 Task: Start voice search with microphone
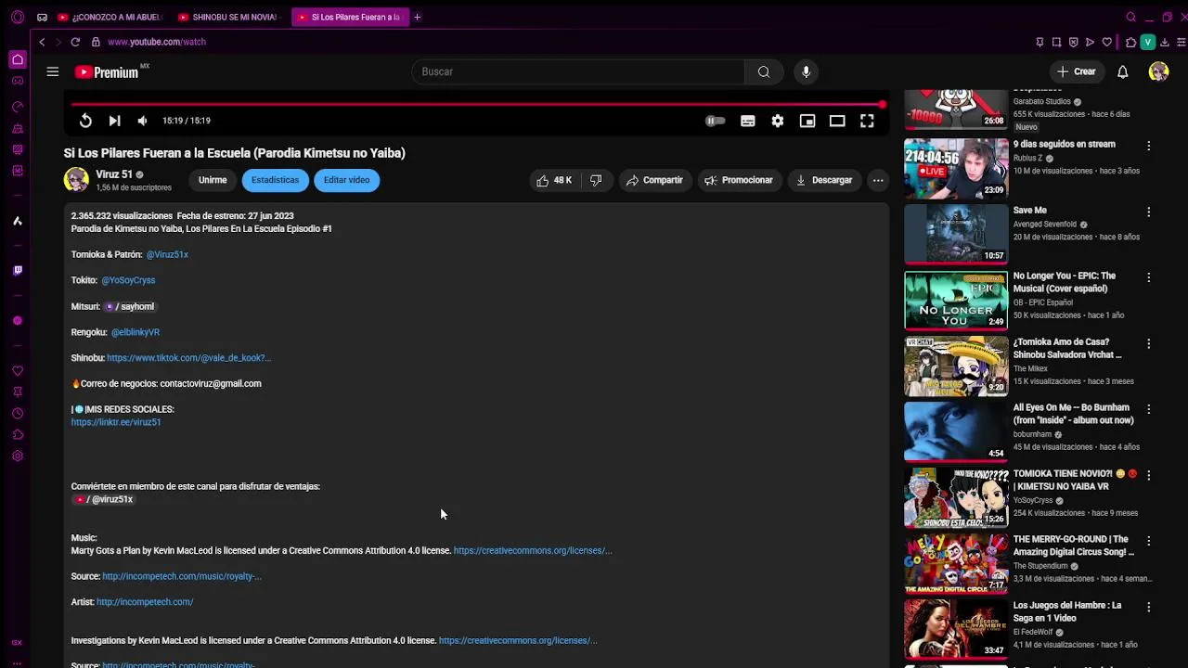tap(806, 71)
